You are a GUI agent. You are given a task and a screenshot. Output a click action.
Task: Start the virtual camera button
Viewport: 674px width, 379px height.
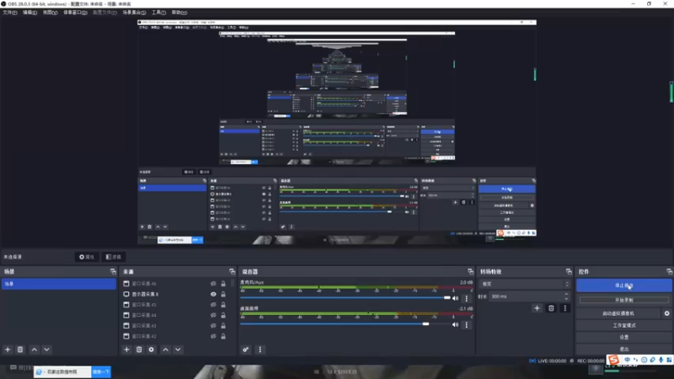(618, 313)
